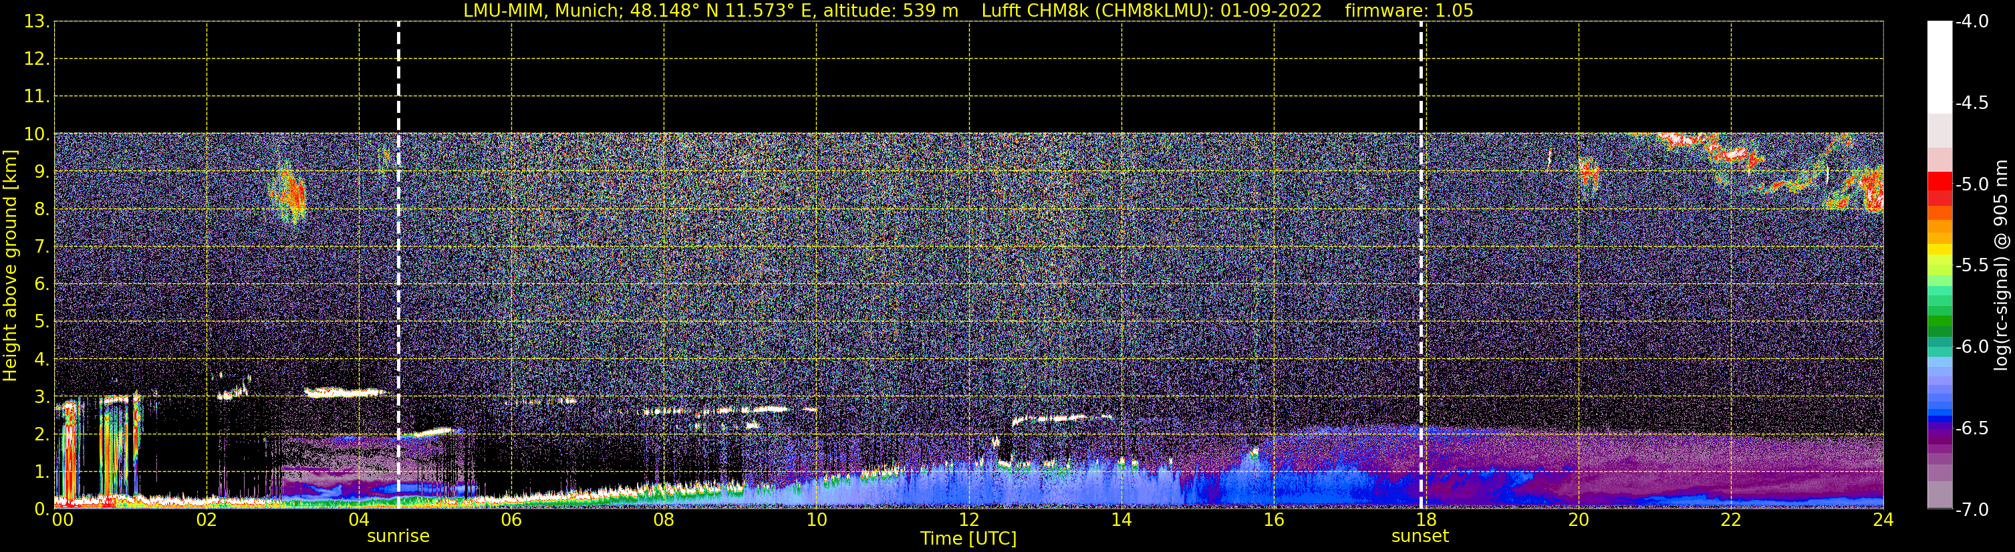Click the time axis tick label 04
The image size is (2015, 552).
tap(359, 520)
